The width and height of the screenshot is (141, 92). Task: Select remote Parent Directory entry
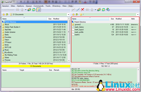[x=80, y=22]
